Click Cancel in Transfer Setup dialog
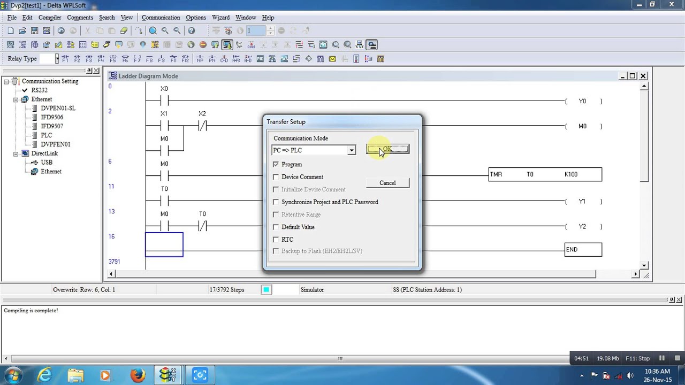The height and width of the screenshot is (385, 685). point(387,183)
